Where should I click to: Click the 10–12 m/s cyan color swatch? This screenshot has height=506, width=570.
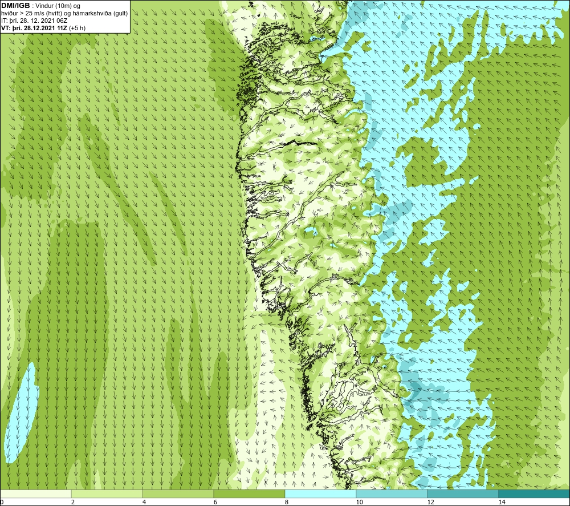click(x=392, y=493)
